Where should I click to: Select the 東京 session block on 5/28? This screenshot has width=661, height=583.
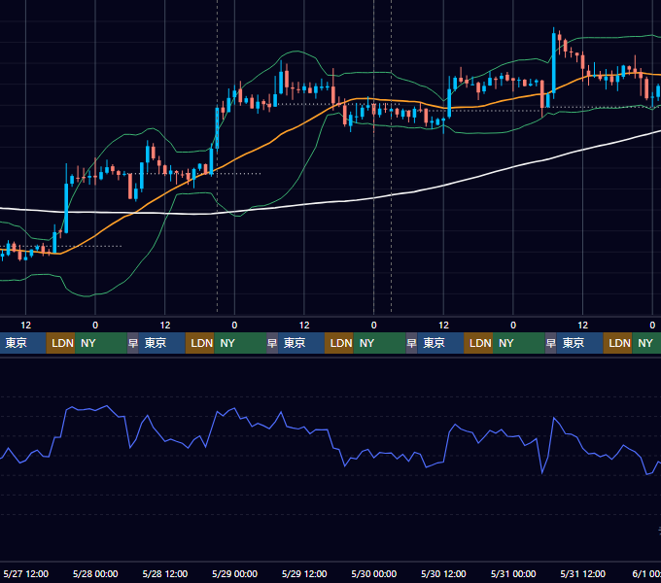[x=162, y=343]
